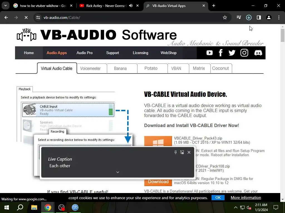Select the Virtual Audio Cable tab

(x=57, y=68)
